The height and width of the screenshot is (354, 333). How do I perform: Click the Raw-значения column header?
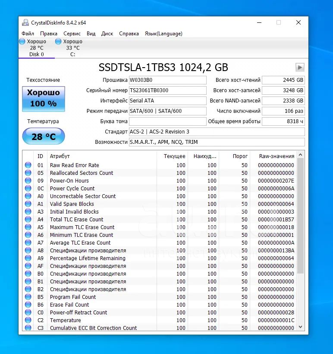273,156
